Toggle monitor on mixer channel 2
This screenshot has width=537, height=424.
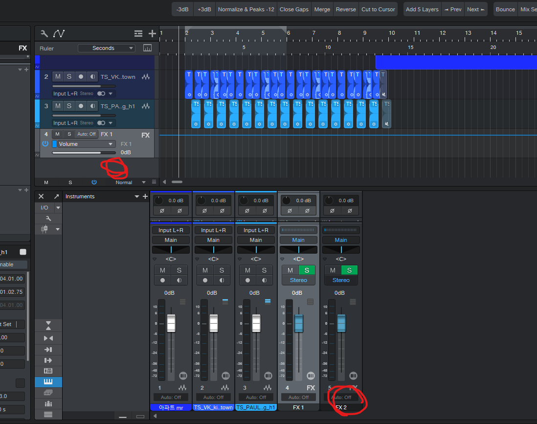pyautogui.click(x=222, y=281)
